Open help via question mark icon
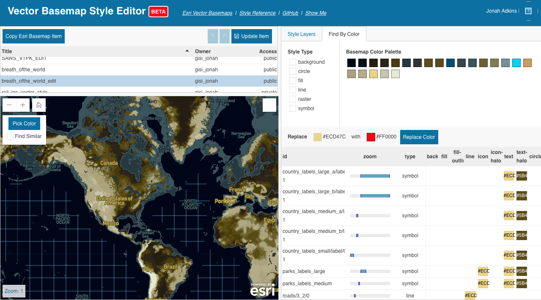541x300 pixels. point(528,11)
